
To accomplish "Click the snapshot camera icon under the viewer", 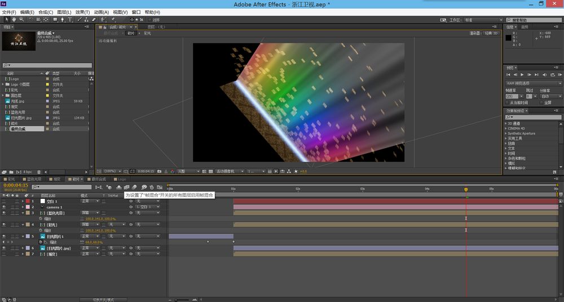I will [x=160, y=171].
